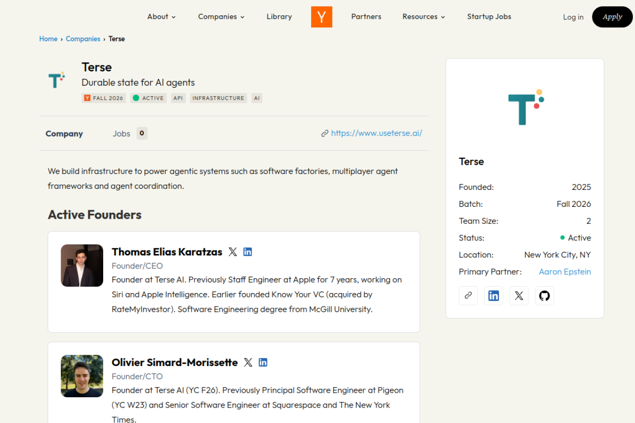Click the Jobs count badge showing 0
Viewport: 635px width, 423px height.
(x=142, y=133)
